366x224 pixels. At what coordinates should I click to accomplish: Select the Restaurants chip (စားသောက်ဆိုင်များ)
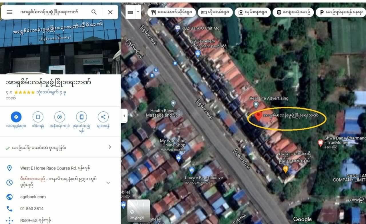tap(172, 12)
